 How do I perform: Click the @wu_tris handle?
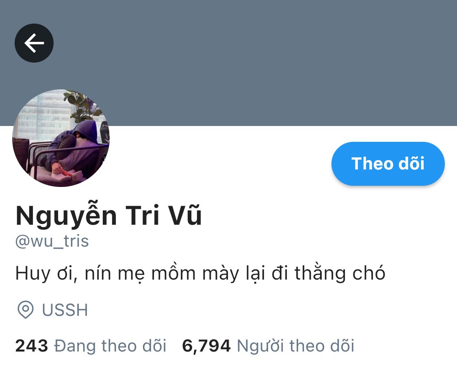coord(52,241)
